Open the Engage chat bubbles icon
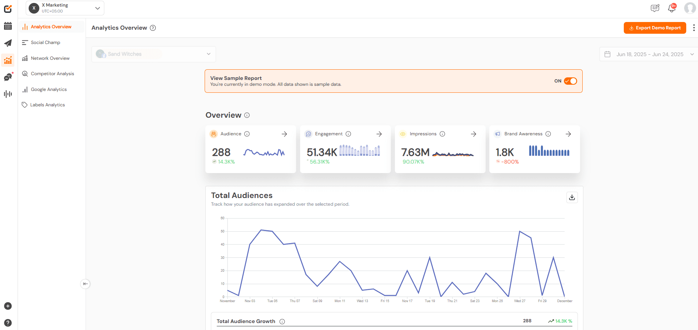The width and height of the screenshot is (698, 330). pos(8,77)
